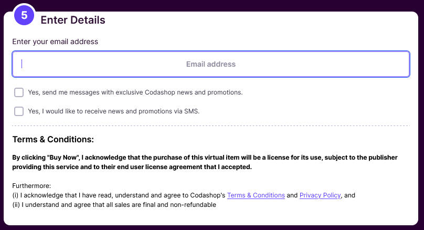Click the bold "Terms & Conditions:" heading
Image resolution: width=424 pixels, height=230 pixels.
coord(53,140)
